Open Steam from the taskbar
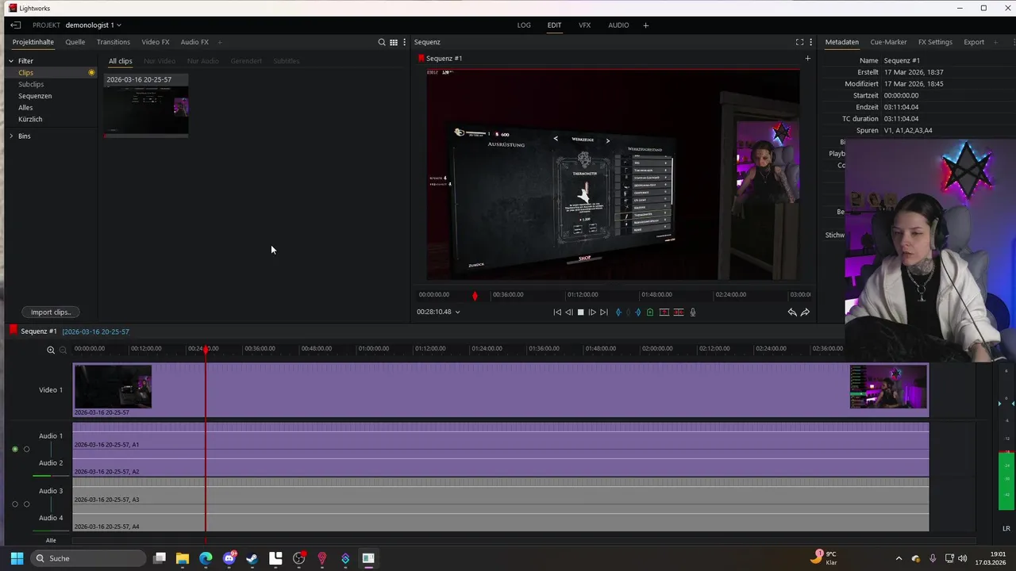This screenshot has width=1016, height=571. click(252, 558)
